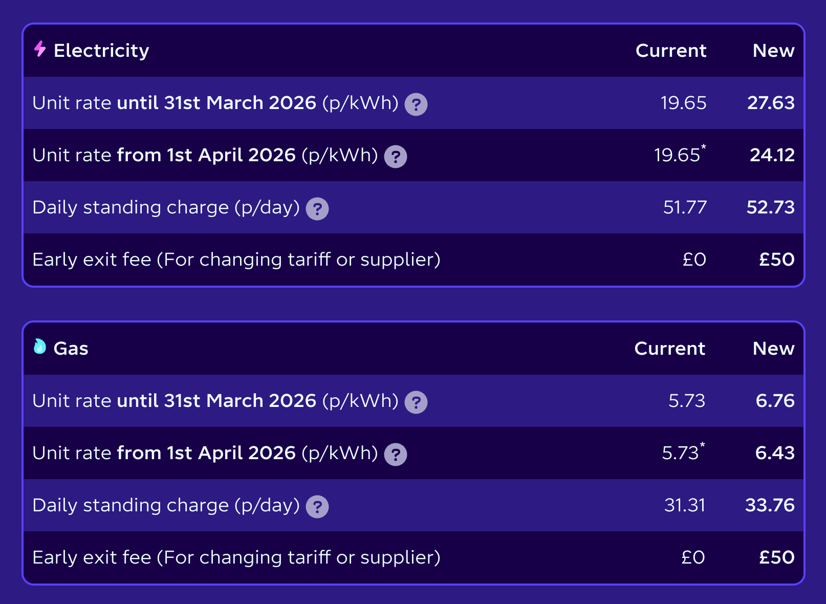
Task: Click the pink lightning bolt Electricity icon
Action: [40, 49]
